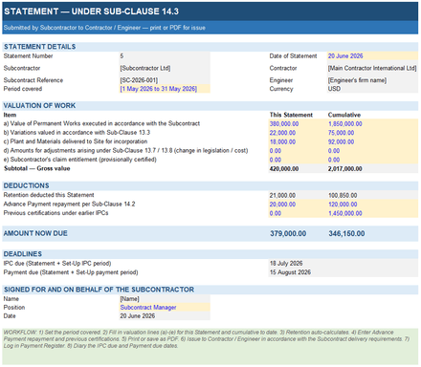Select the [Engineer's firm name] cell

click(x=372, y=80)
